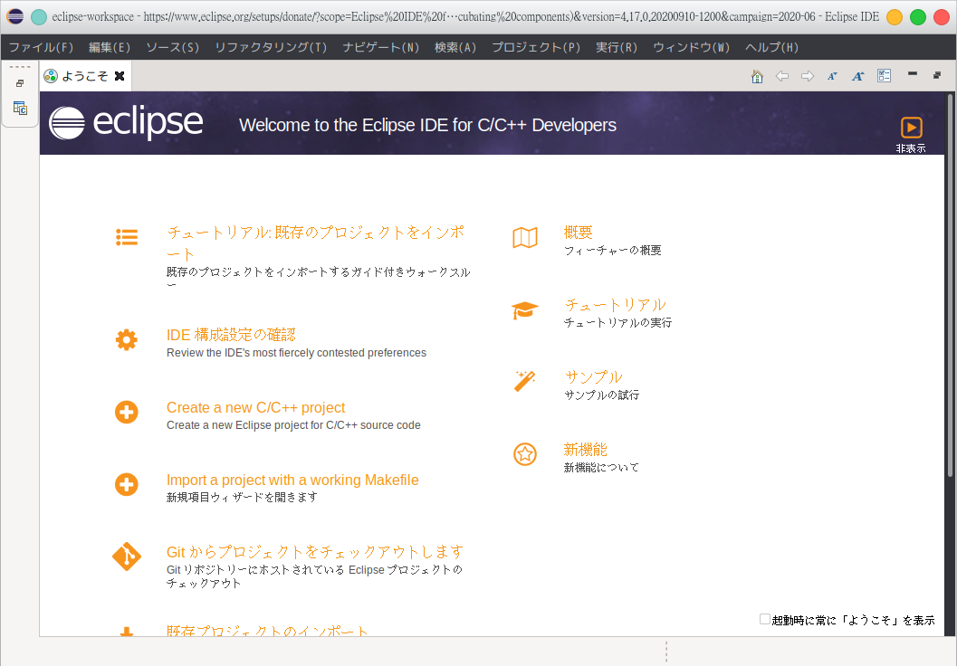Screen dimensions: 957x666
Task: Click the Eclipse logo in the banner
Action: (x=126, y=122)
